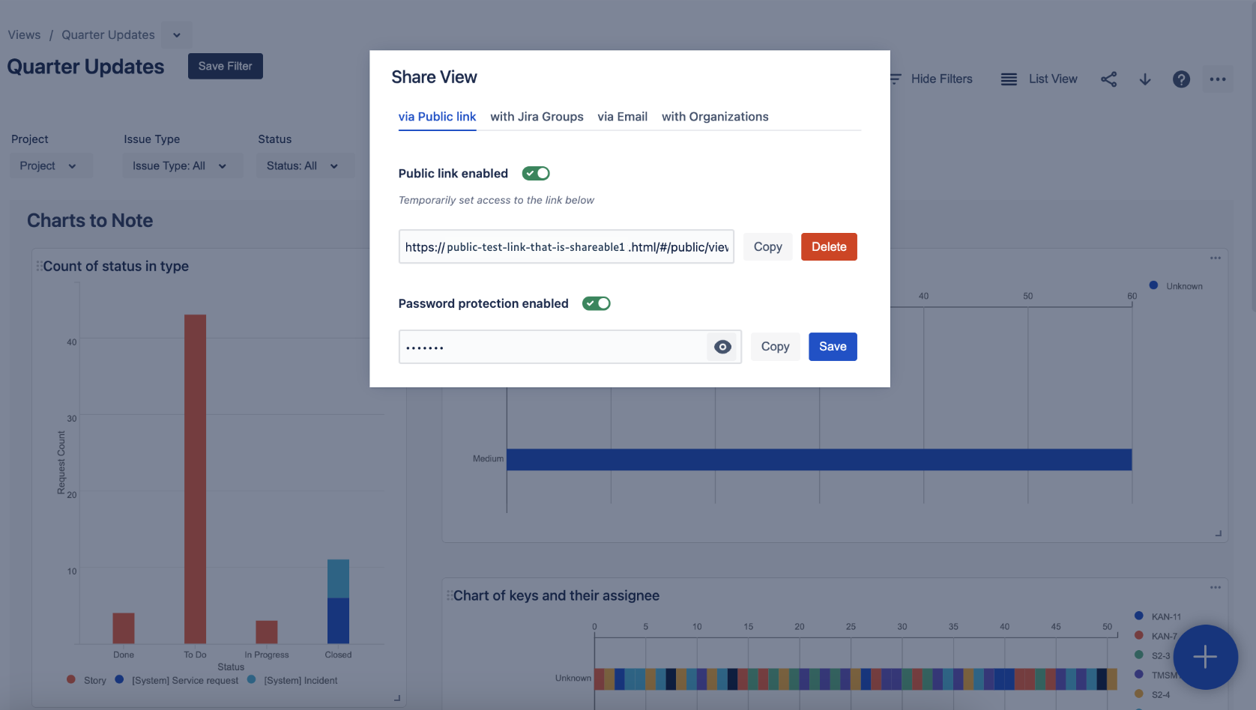Screen dimensions: 1256x710
Task: Click the download arrow icon
Action: tap(1145, 79)
